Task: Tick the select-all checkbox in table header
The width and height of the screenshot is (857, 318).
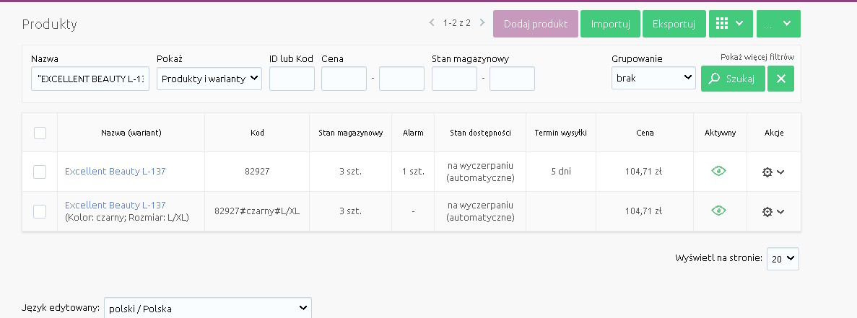Action: 40,133
